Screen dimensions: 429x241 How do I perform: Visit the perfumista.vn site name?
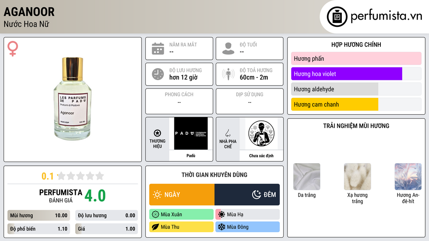click(x=386, y=16)
